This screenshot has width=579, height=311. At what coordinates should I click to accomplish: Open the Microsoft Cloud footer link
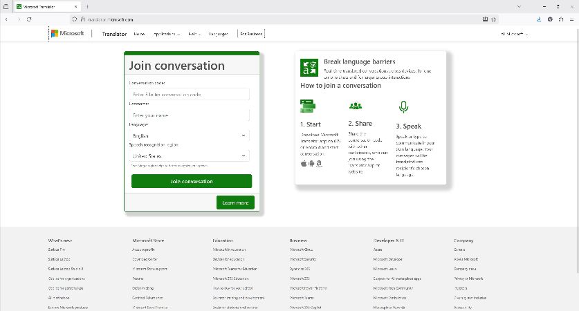[301, 249]
